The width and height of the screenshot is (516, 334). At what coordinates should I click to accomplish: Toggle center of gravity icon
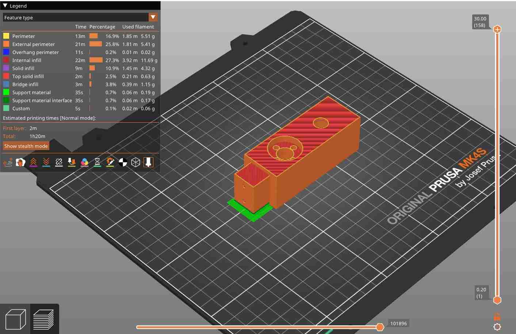123,162
